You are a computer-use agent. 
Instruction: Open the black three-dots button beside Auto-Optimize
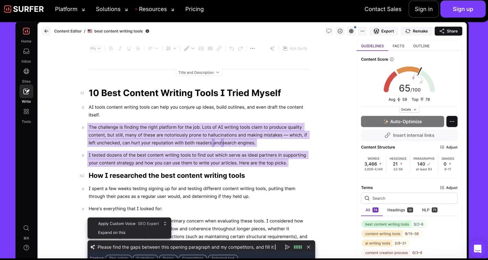452,121
